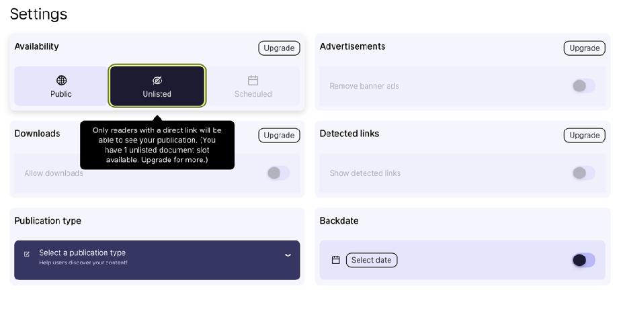The image size is (621, 315).
Task: Turn off the Backdate toggle
Action: point(583,260)
